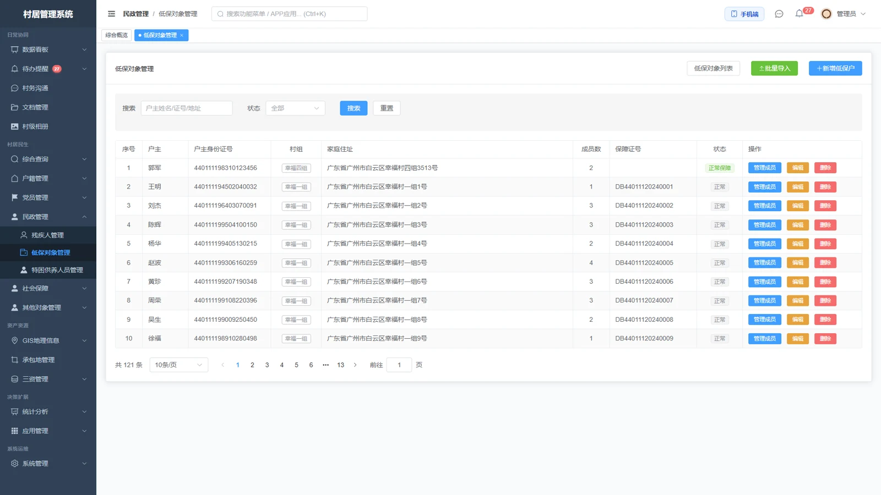Open 承包地管理 in the sidebar

coord(48,360)
